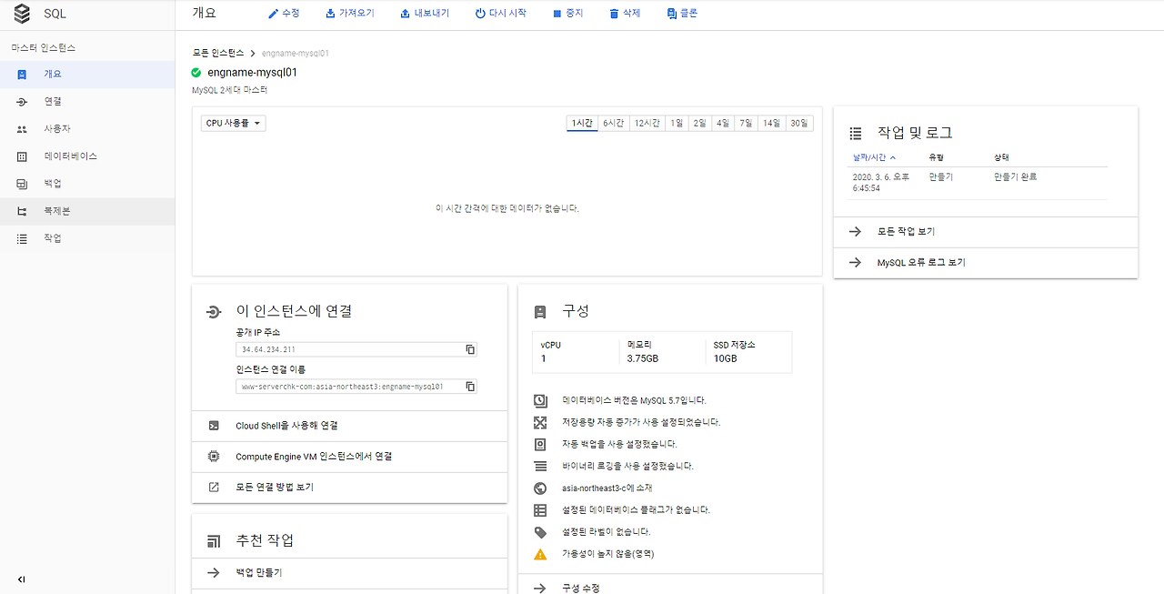
Task: Click the binary logging lines icon
Action: click(x=540, y=466)
